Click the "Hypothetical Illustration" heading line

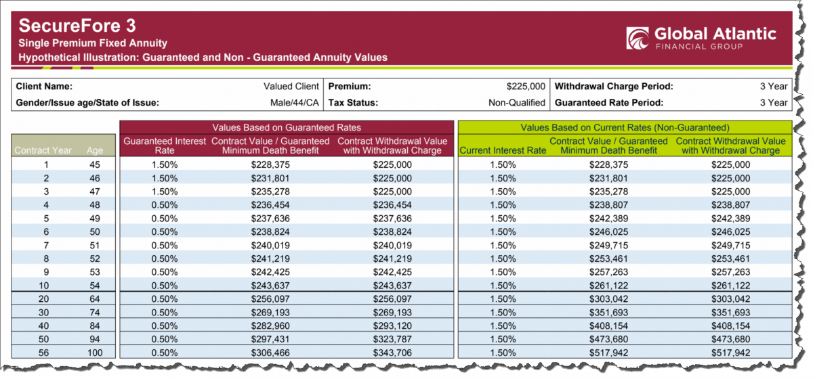(x=203, y=58)
